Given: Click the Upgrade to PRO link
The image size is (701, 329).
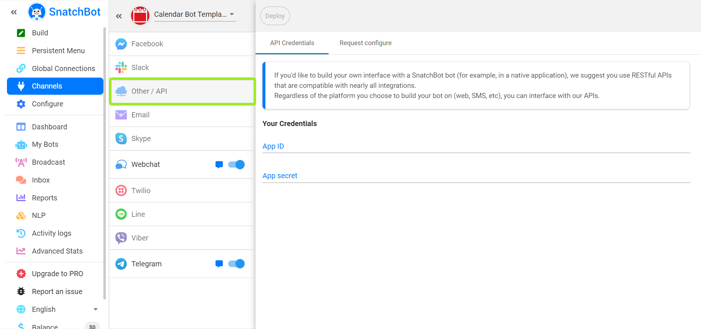Looking at the screenshot, I should [x=57, y=274].
